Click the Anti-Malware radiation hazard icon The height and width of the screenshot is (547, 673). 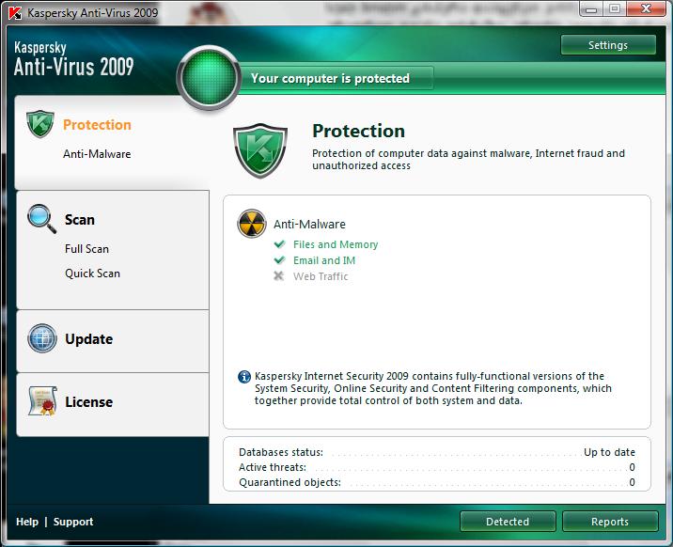click(x=252, y=224)
